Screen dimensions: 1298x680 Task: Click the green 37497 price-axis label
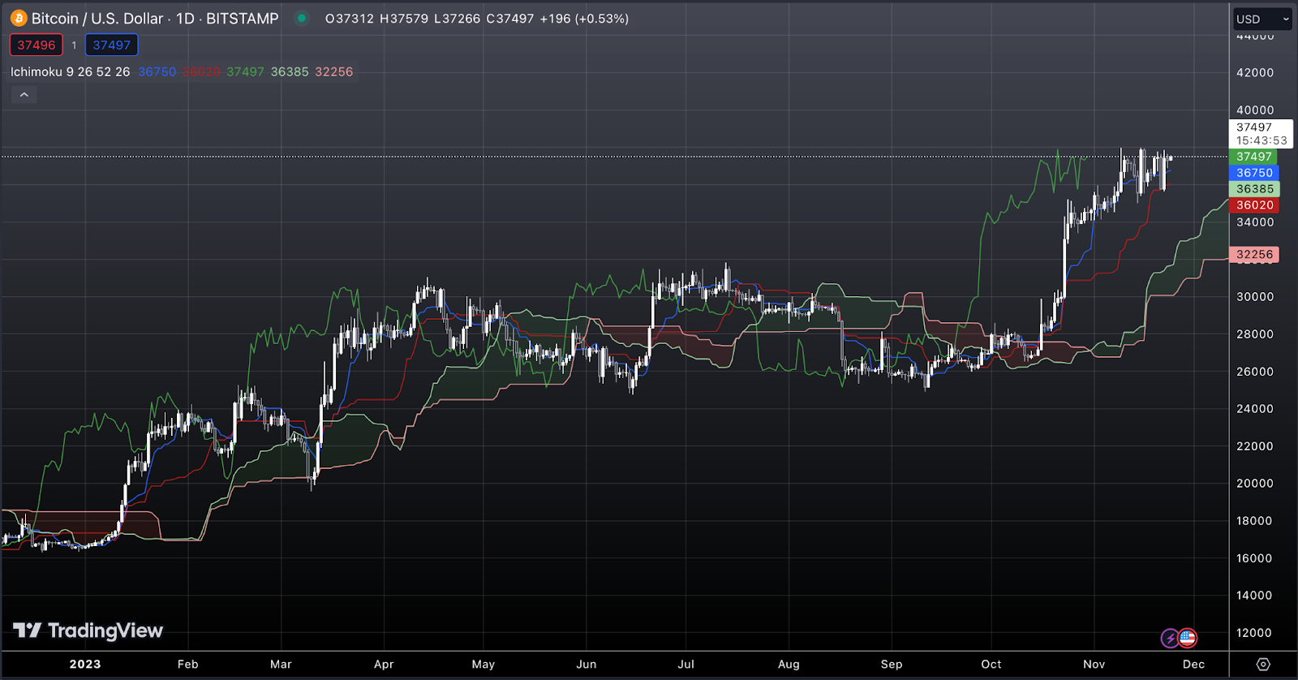pos(1254,157)
